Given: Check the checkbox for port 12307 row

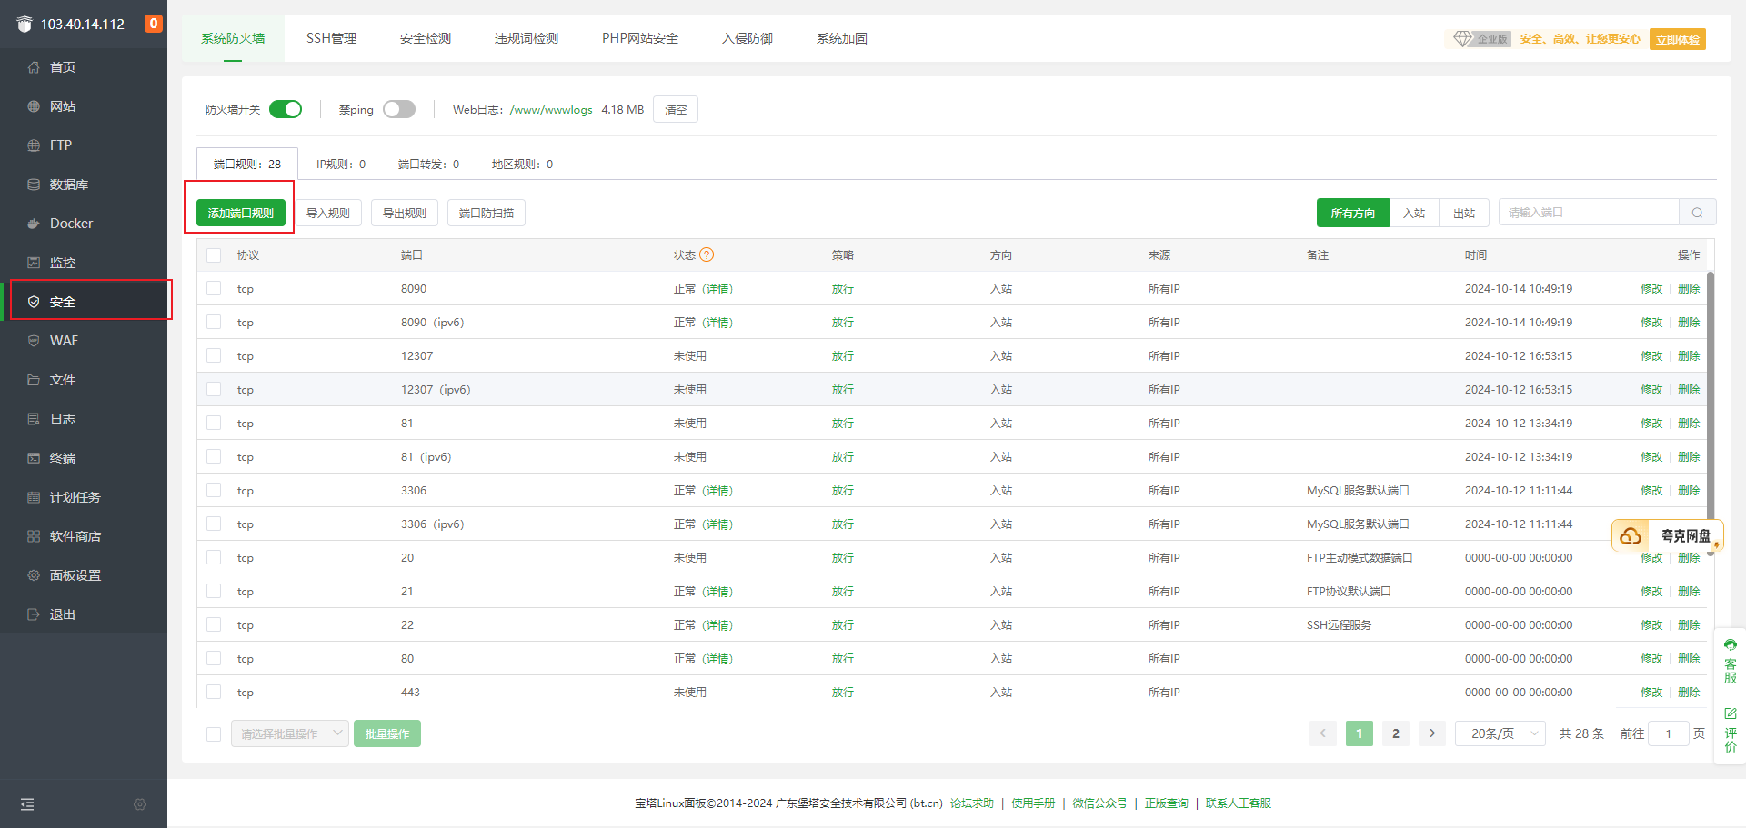Looking at the screenshot, I should (214, 355).
